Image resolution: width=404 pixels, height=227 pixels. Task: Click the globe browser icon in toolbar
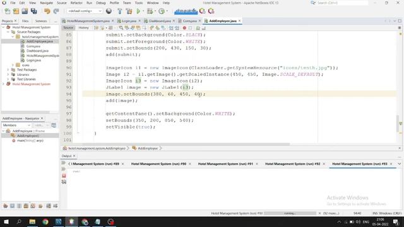tap(109, 11)
